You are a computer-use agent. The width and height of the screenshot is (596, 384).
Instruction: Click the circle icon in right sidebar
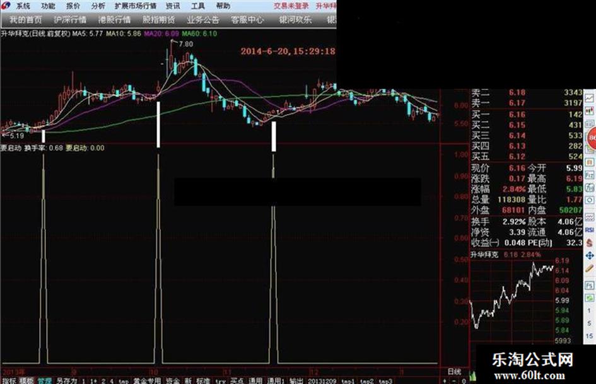[590, 200]
